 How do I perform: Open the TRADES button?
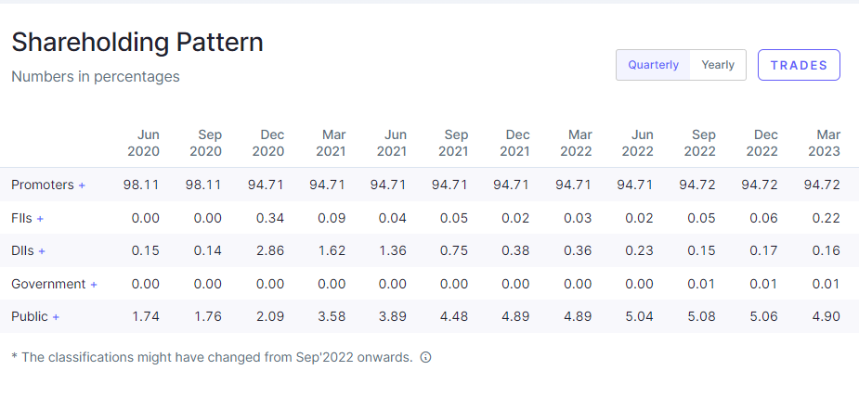799,65
